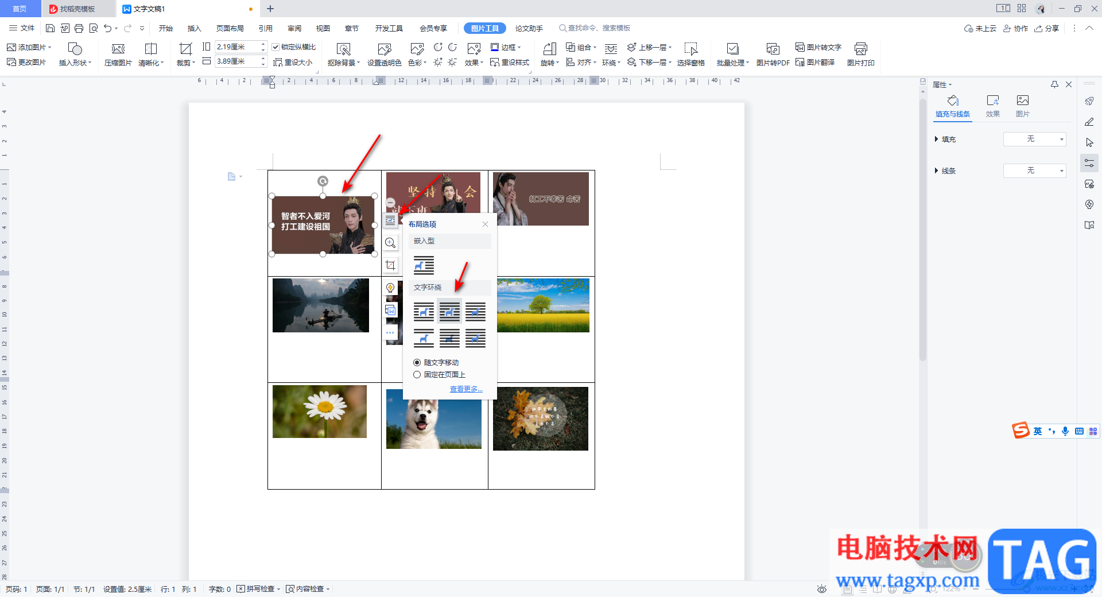
Task: Click 图片转PDF convert icon
Action: (x=773, y=55)
